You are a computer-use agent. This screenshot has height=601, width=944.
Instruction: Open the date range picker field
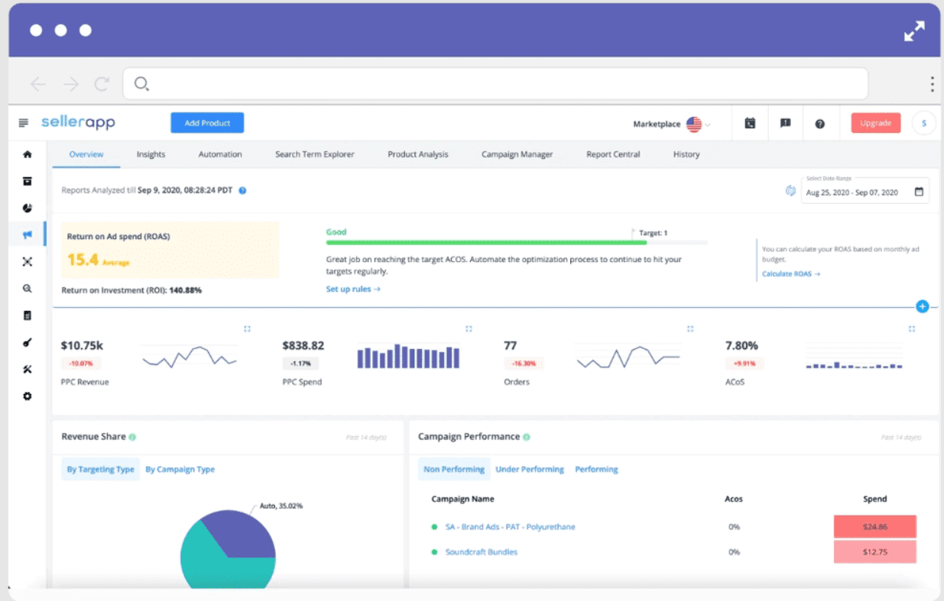[865, 192]
